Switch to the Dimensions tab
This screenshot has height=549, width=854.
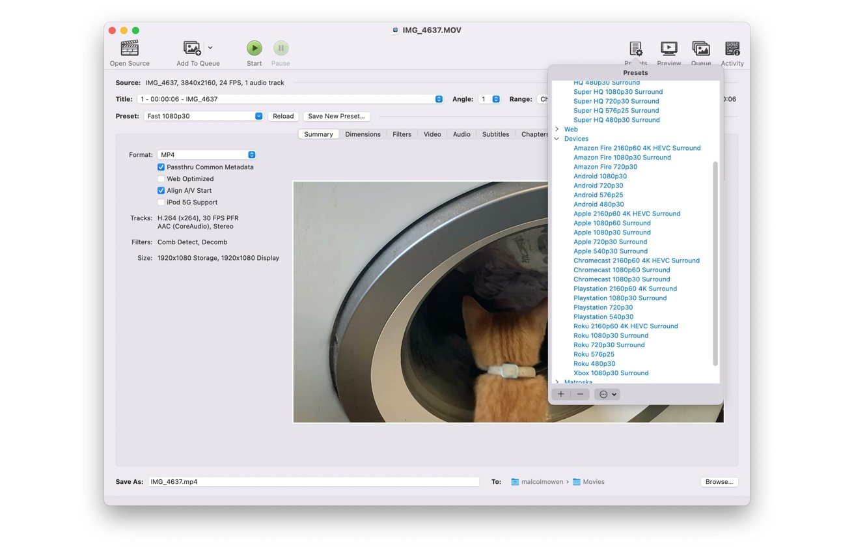[x=363, y=134]
